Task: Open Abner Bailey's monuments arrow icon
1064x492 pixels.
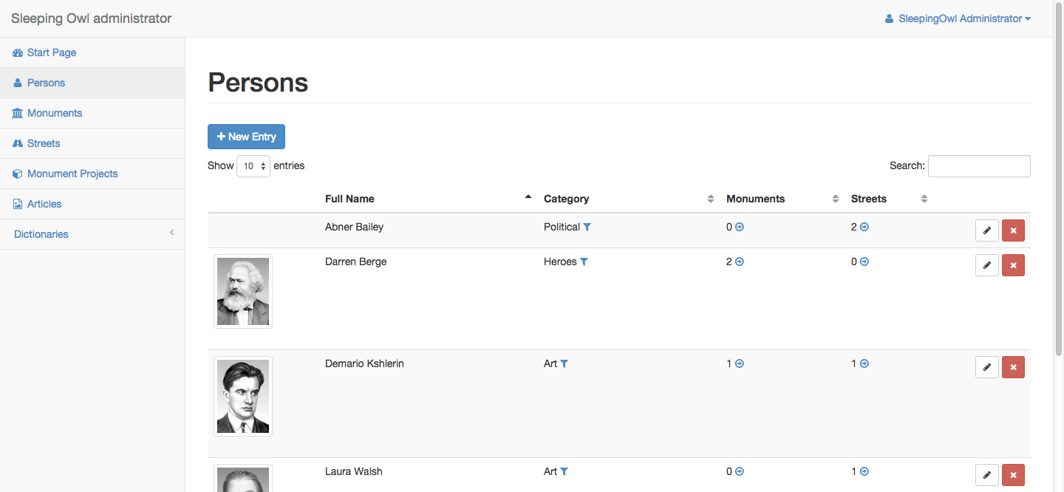Action: [740, 228]
